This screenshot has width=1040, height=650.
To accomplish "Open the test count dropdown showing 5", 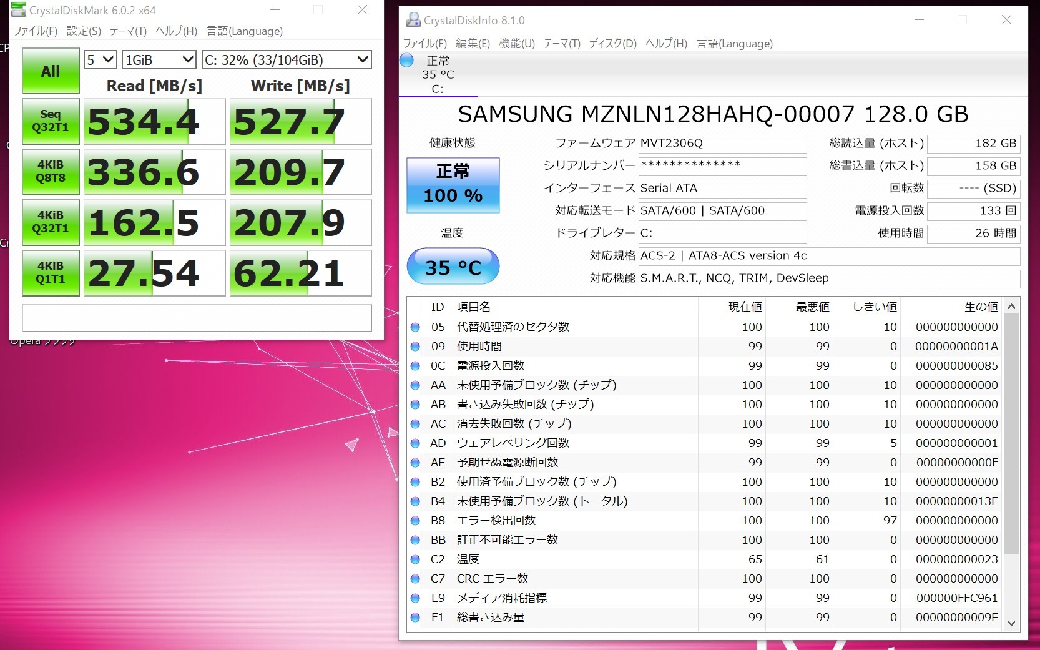I will pyautogui.click(x=101, y=60).
